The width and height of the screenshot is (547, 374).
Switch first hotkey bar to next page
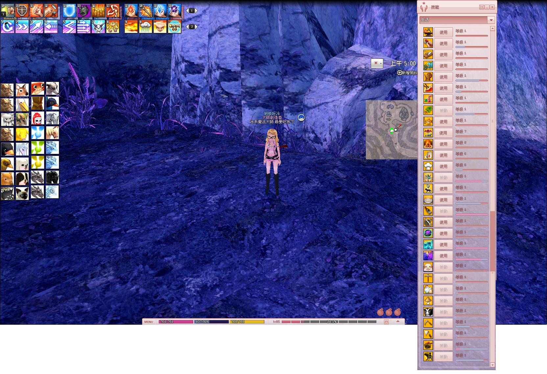coord(196,11)
